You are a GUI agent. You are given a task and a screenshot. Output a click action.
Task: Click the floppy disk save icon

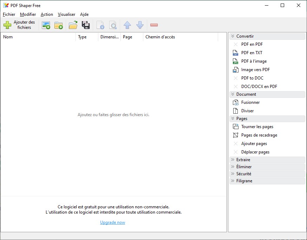coord(85,25)
